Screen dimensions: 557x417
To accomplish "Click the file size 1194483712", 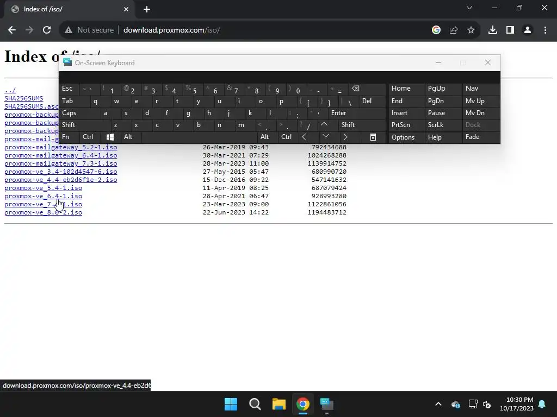I will pos(327,212).
